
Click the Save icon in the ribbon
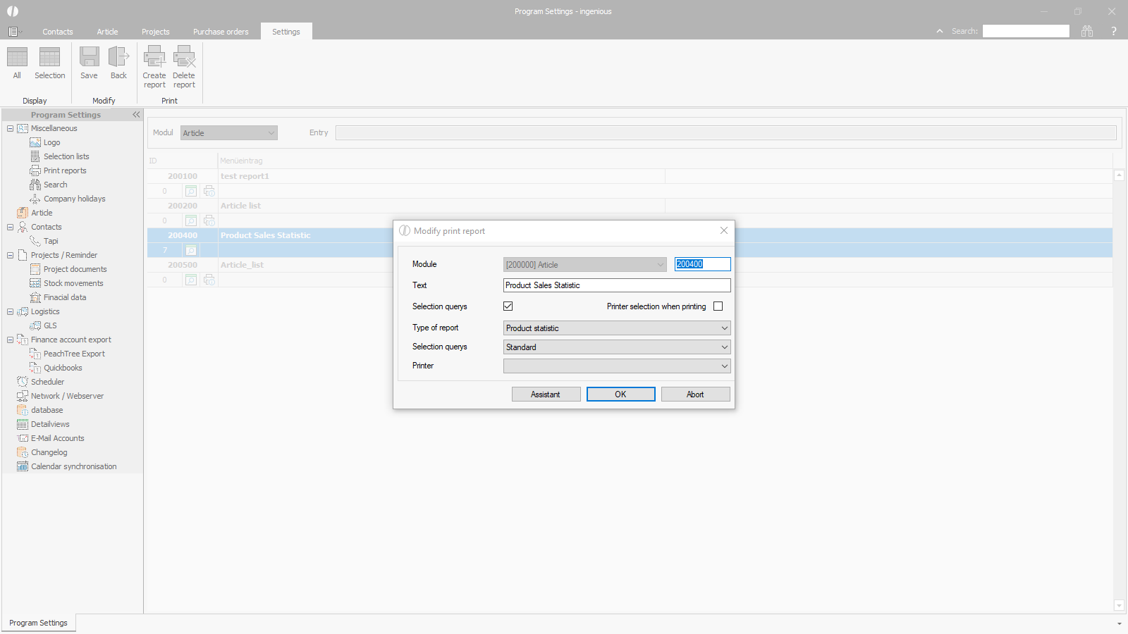89,58
